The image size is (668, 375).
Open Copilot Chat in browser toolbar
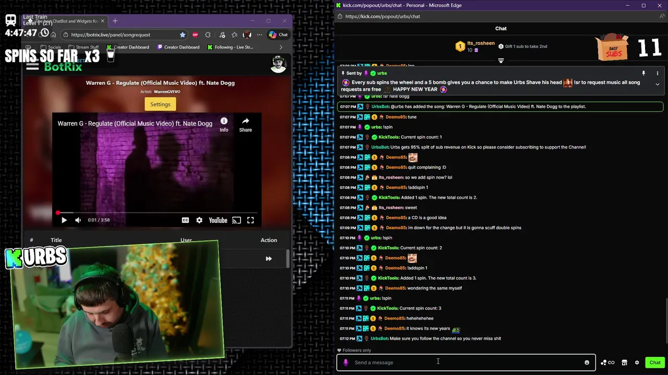pos(278,35)
